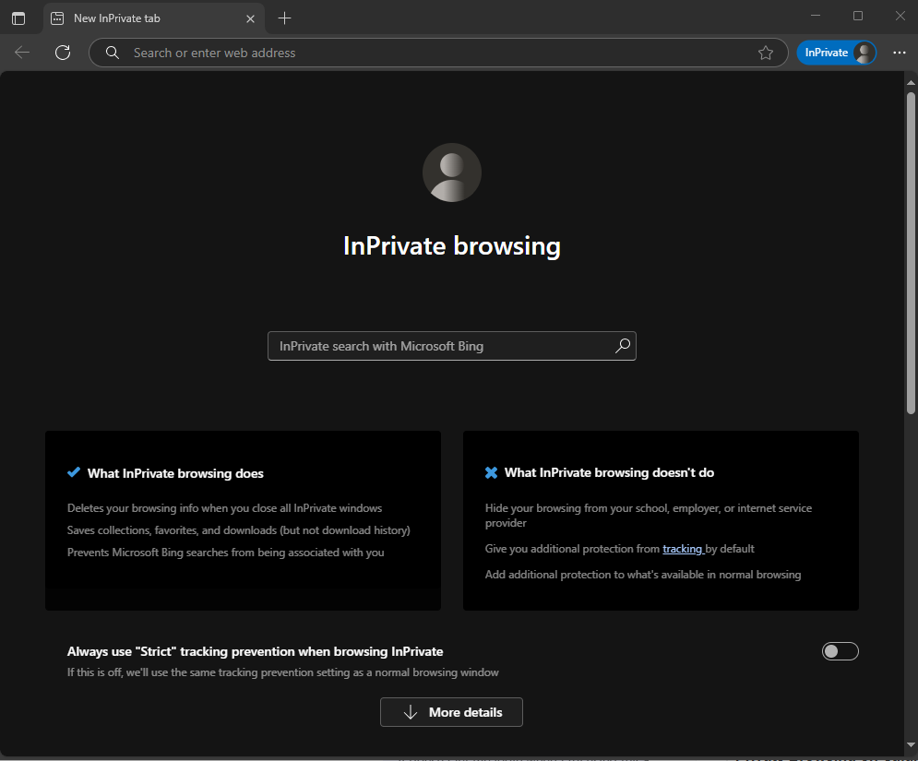Click the scrollbar down arrow
The height and width of the screenshot is (761, 918).
tap(911, 746)
